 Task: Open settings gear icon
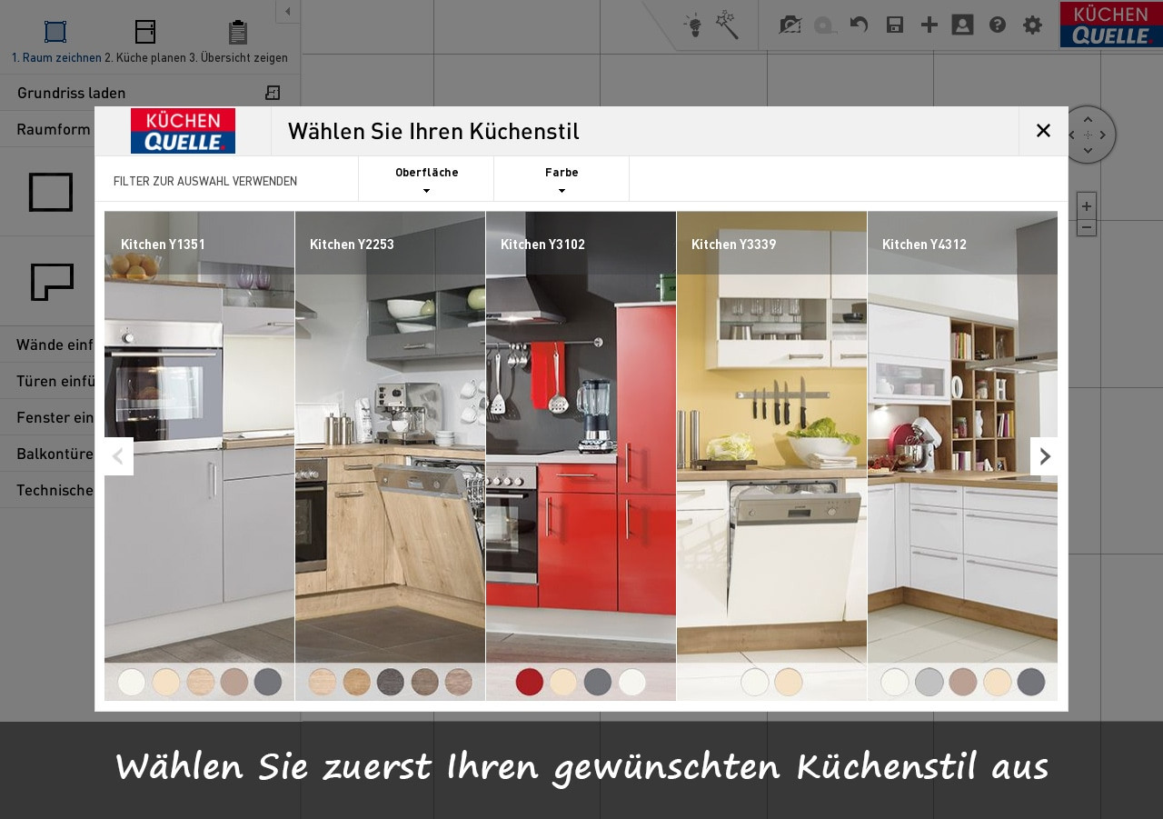1032,25
